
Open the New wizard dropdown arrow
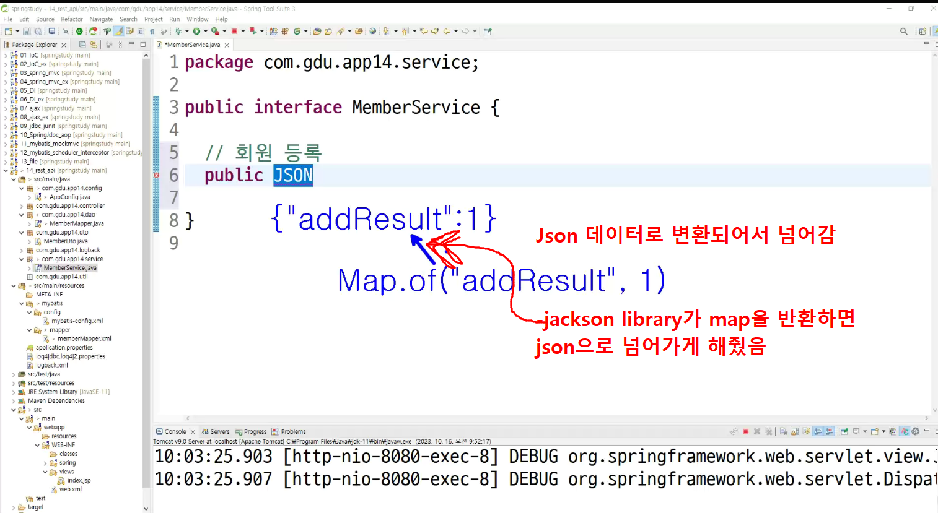pyautogui.click(x=17, y=31)
